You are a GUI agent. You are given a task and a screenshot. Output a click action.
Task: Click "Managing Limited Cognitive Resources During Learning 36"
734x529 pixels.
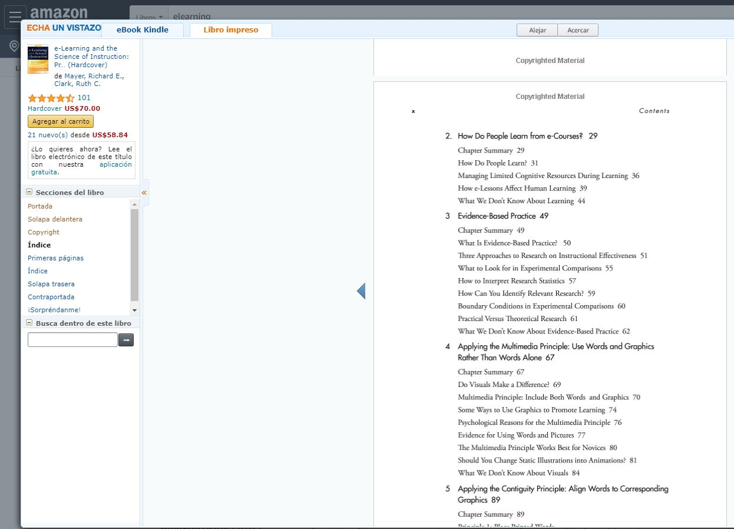(548, 176)
